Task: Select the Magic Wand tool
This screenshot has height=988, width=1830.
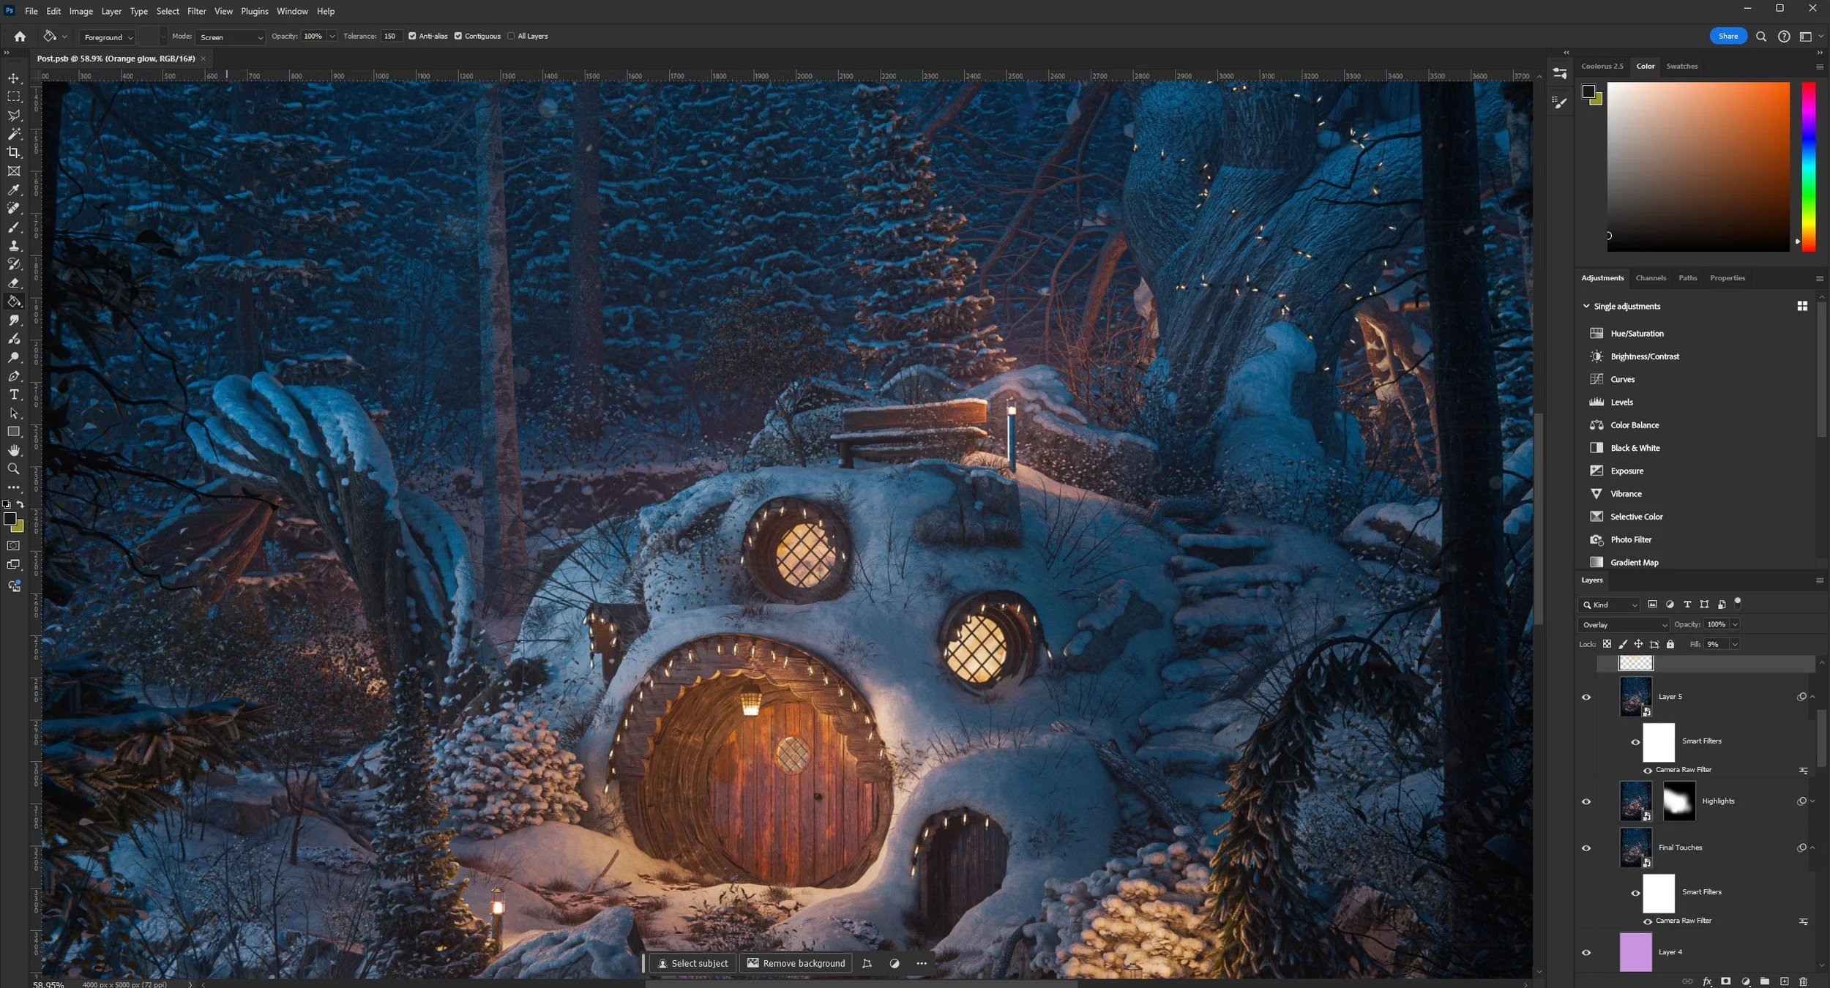Action: pyautogui.click(x=13, y=134)
